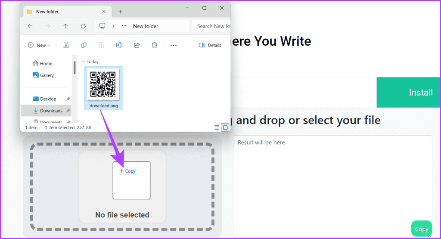Screen dimensions: 441x239
Task: Switch to details list view
Action: click(x=217, y=127)
